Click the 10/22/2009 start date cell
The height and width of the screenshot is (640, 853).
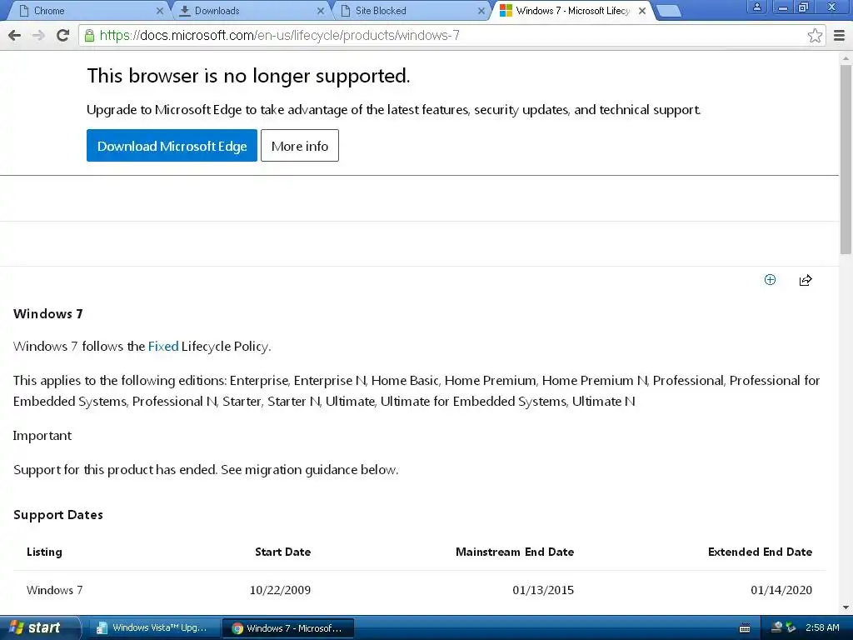tap(280, 590)
